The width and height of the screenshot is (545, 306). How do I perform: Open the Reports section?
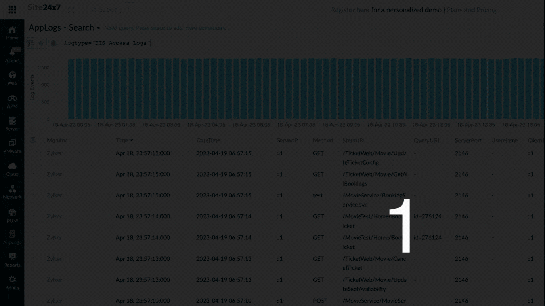click(12, 260)
